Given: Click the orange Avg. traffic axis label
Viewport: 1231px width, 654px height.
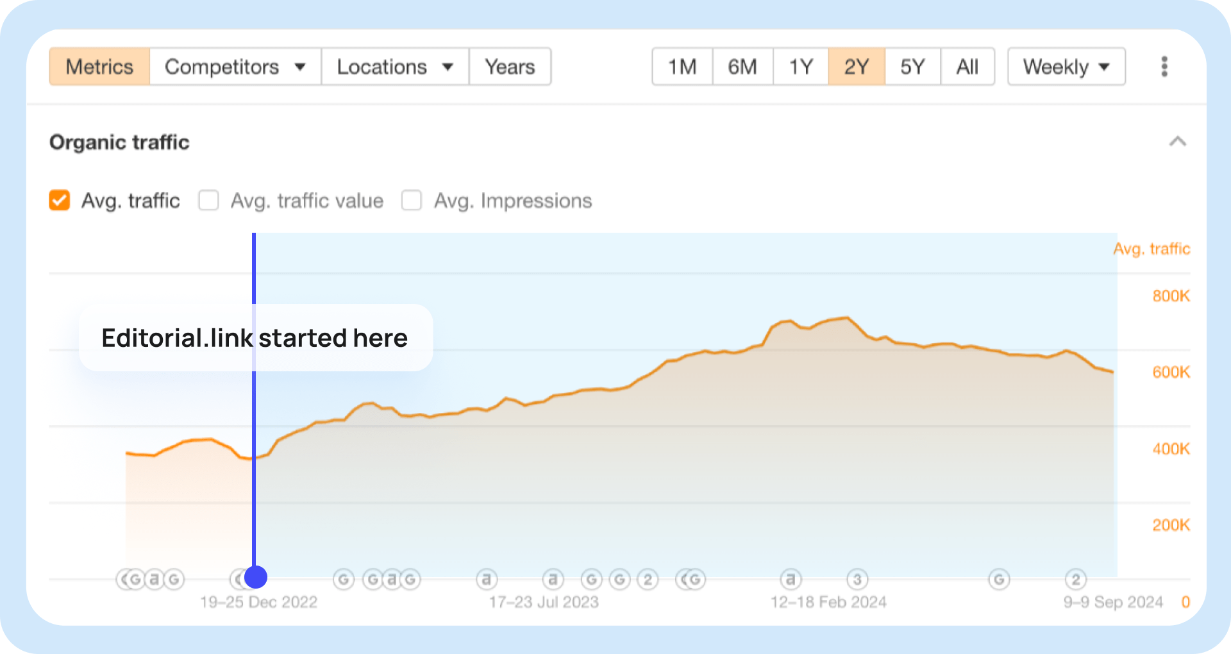Looking at the screenshot, I should coord(1151,249).
